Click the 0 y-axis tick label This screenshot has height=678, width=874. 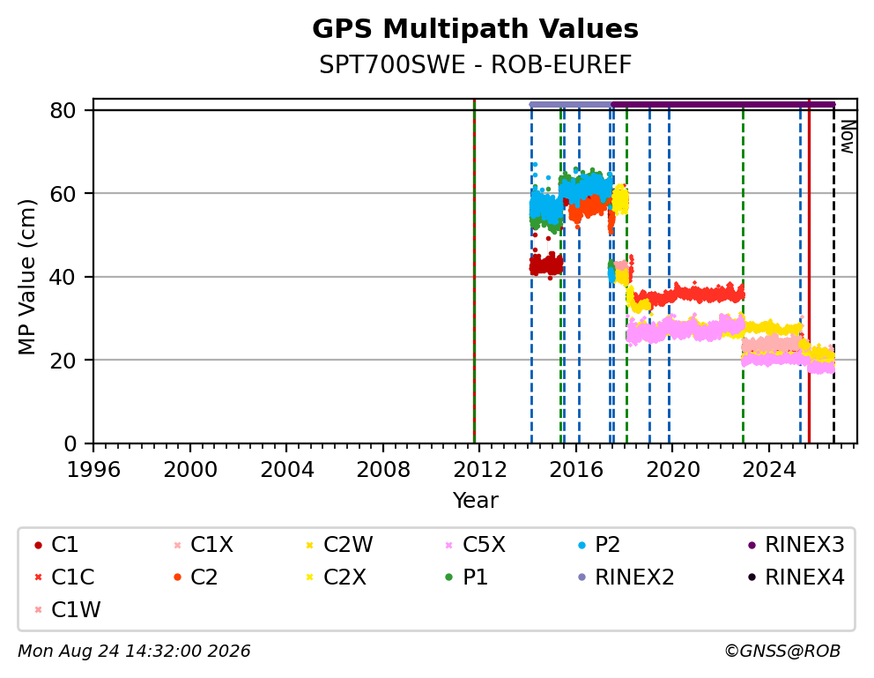[x=70, y=443]
